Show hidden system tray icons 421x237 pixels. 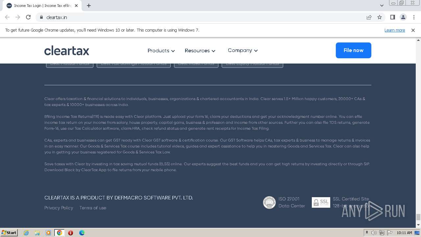(367, 233)
